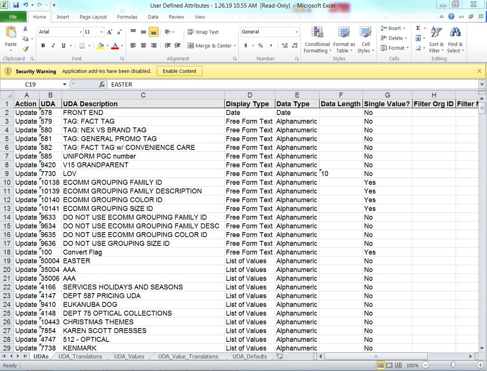Click the yellow Fill Color swatch button

pos(100,46)
